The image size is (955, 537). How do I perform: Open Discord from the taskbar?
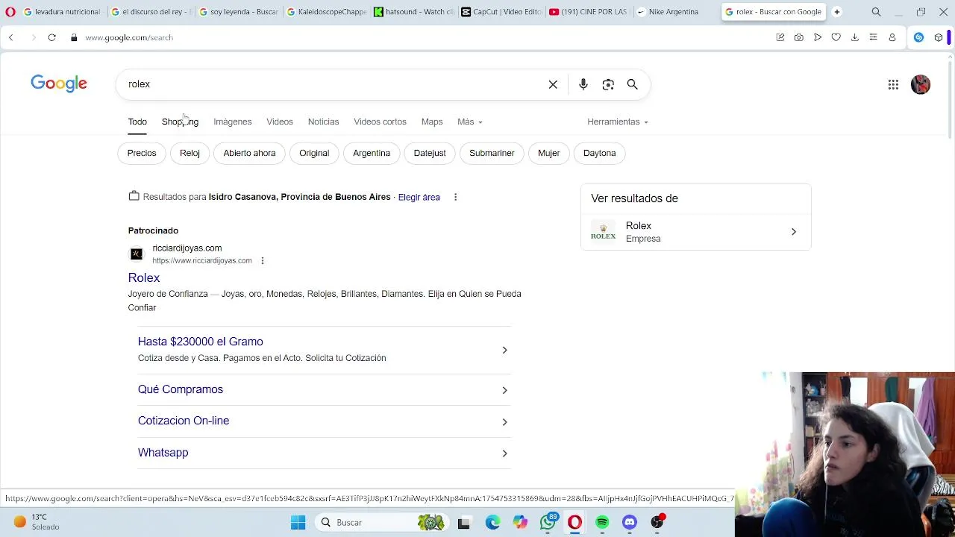630,522
